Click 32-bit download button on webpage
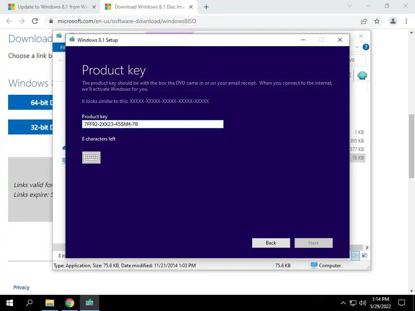The width and height of the screenshot is (415, 311). [30, 127]
